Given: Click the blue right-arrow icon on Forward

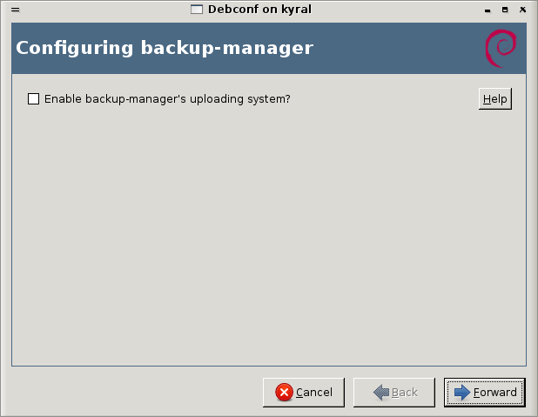Looking at the screenshot, I should tap(462, 393).
